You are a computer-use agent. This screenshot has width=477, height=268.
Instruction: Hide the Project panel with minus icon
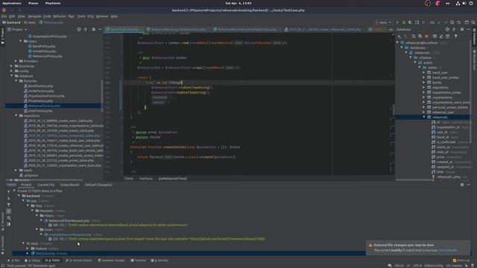coord(100,30)
